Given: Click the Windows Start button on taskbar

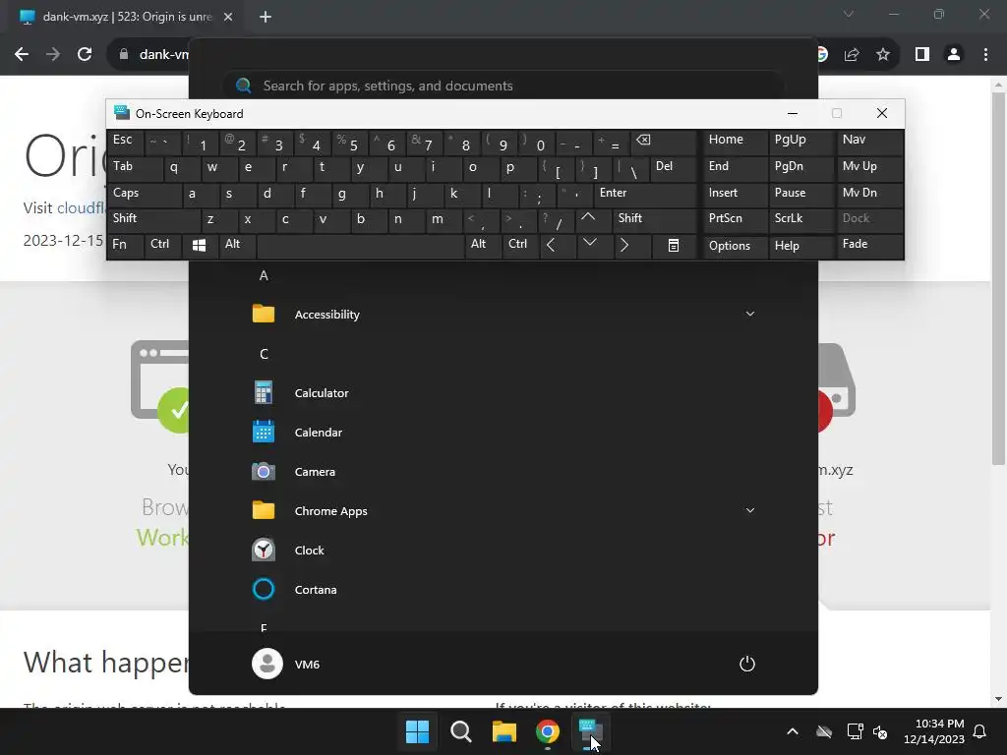Looking at the screenshot, I should click(417, 731).
